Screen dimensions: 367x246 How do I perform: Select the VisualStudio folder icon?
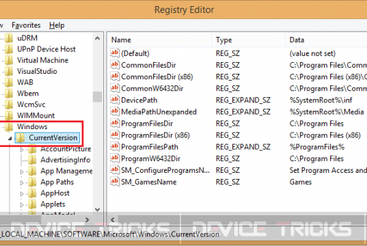(x=9, y=71)
